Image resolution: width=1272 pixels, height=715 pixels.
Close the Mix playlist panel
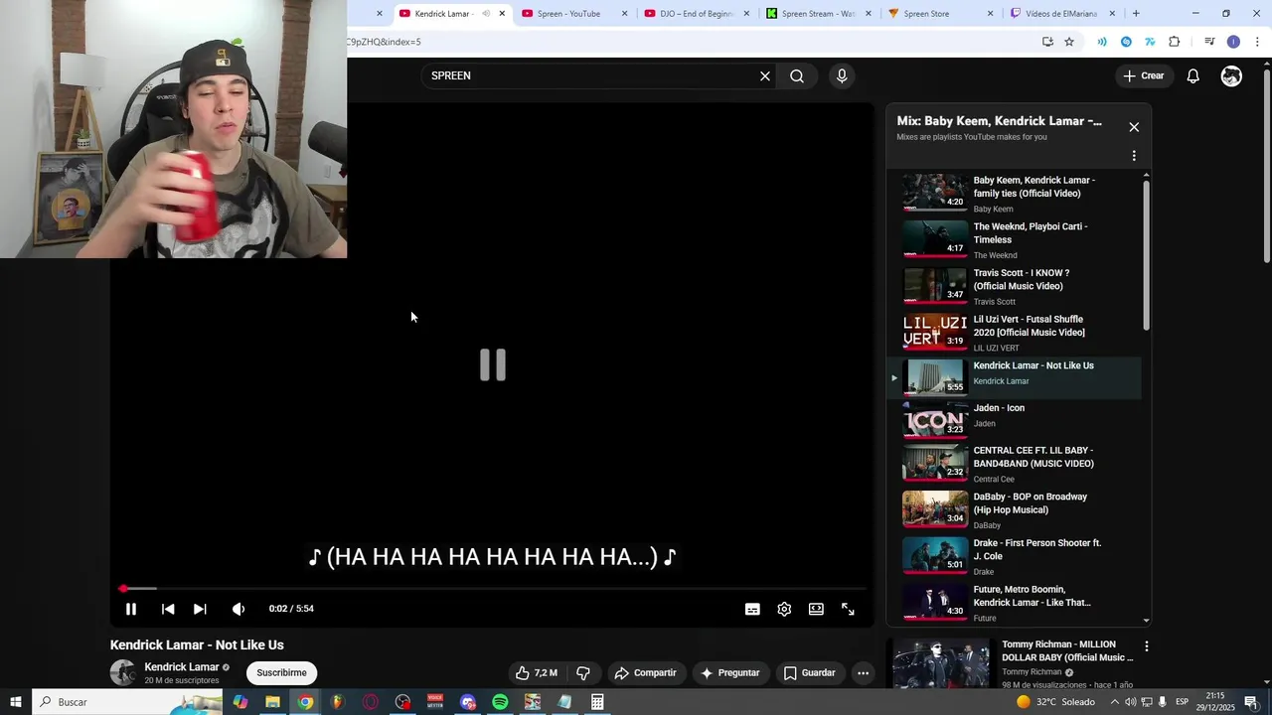click(x=1134, y=127)
